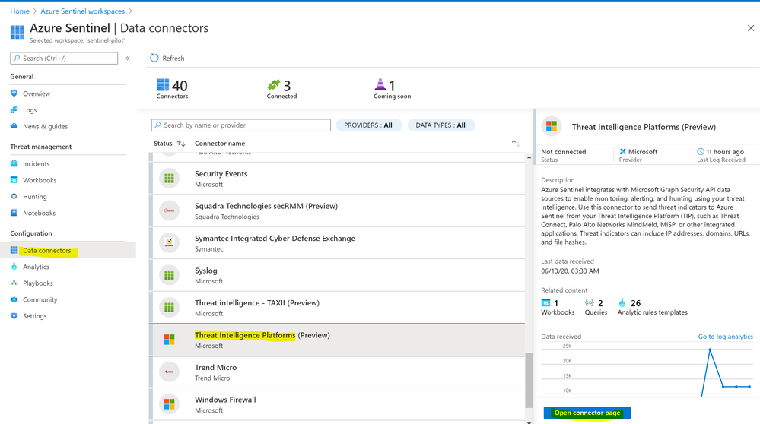This screenshot has height=424, width=760.
Task: Click Threat Intelligence Platforms Microsoft logo
Action: [169, 340]
